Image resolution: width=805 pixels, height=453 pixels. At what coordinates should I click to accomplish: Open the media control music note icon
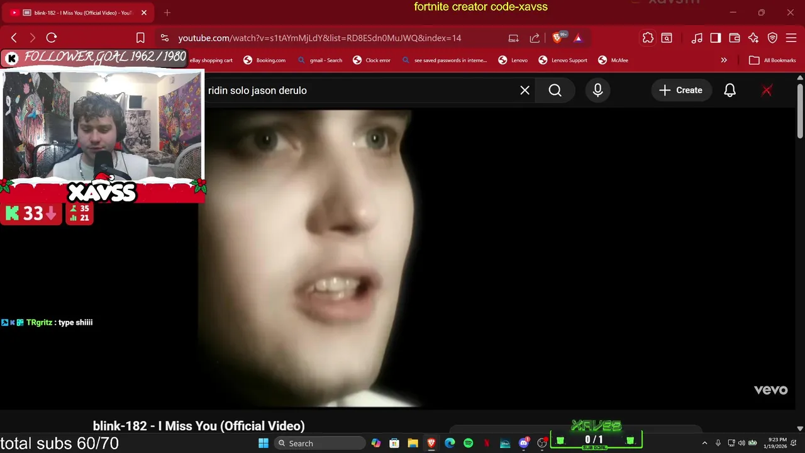(697, 38)
